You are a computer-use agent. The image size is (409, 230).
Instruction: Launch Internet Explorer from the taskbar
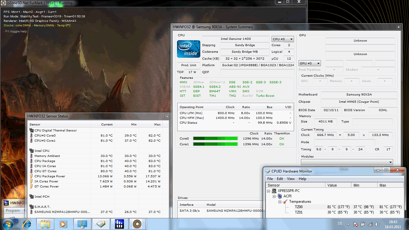pyautogui.click(x=27, y=224)
